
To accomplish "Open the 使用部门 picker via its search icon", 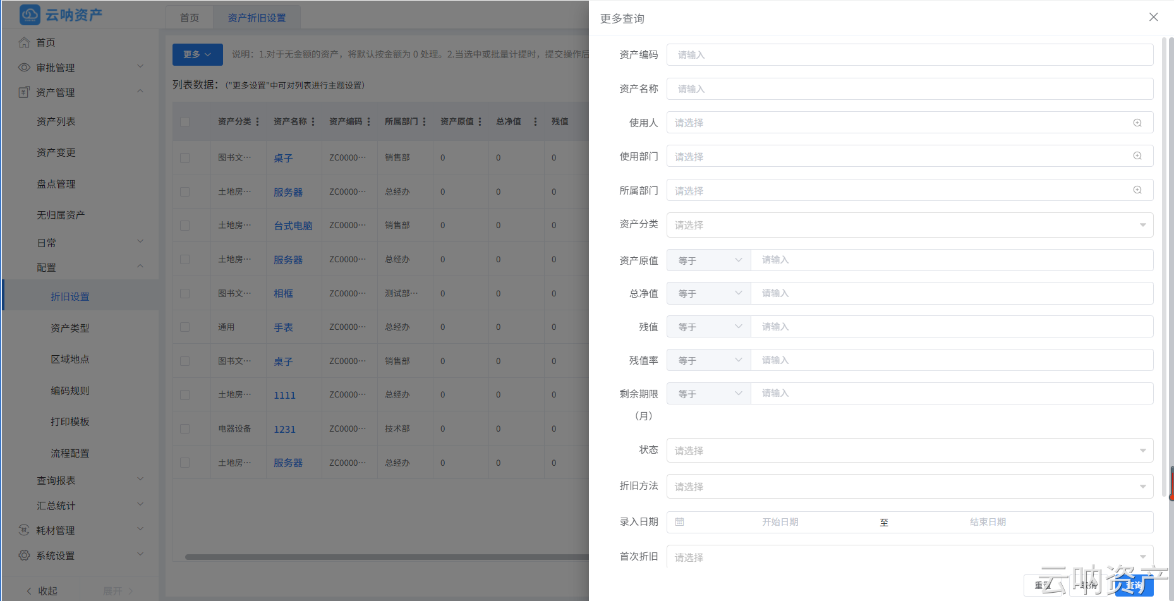I will tap(1137, 156).
